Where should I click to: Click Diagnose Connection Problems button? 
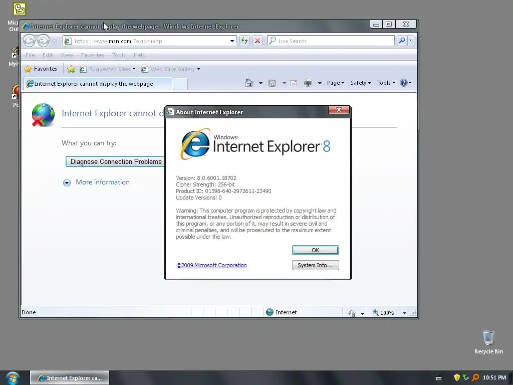tap(116, 161)
